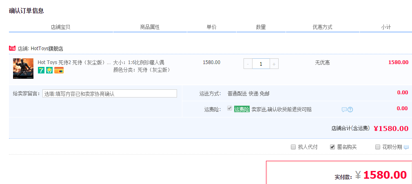Enable the 找人代付 checkbox
Screen dimensions: 412x184
pos(293,147)
